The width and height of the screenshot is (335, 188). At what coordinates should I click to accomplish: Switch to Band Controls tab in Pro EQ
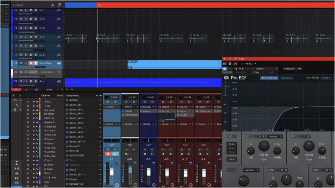click(x=269, y=78)
